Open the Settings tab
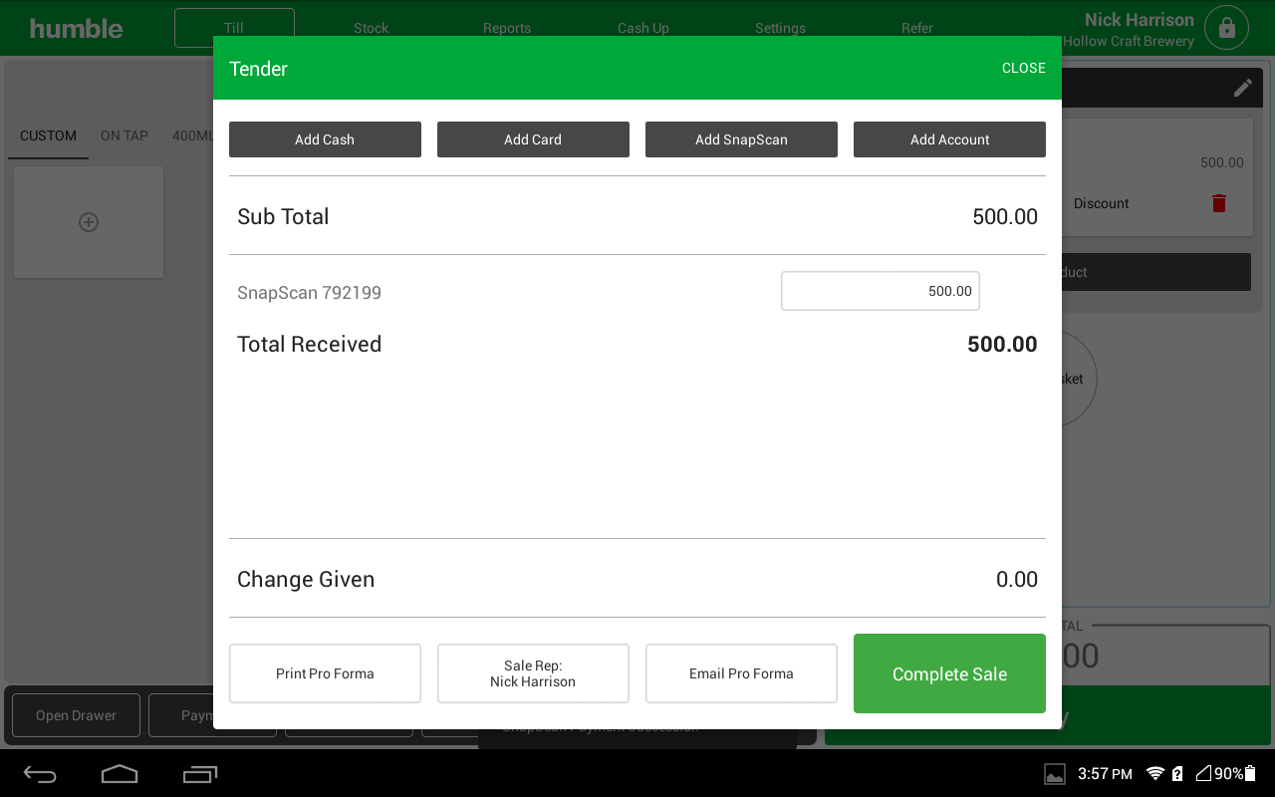This screenshot has height=797, width=1275. pyautogui.click(x=780, y=28)
